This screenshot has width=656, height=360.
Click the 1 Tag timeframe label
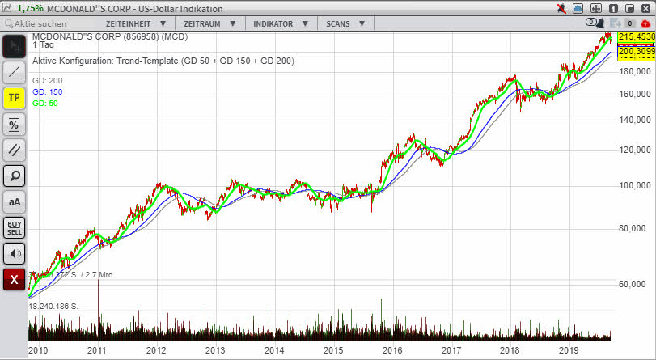click(43, 44)
